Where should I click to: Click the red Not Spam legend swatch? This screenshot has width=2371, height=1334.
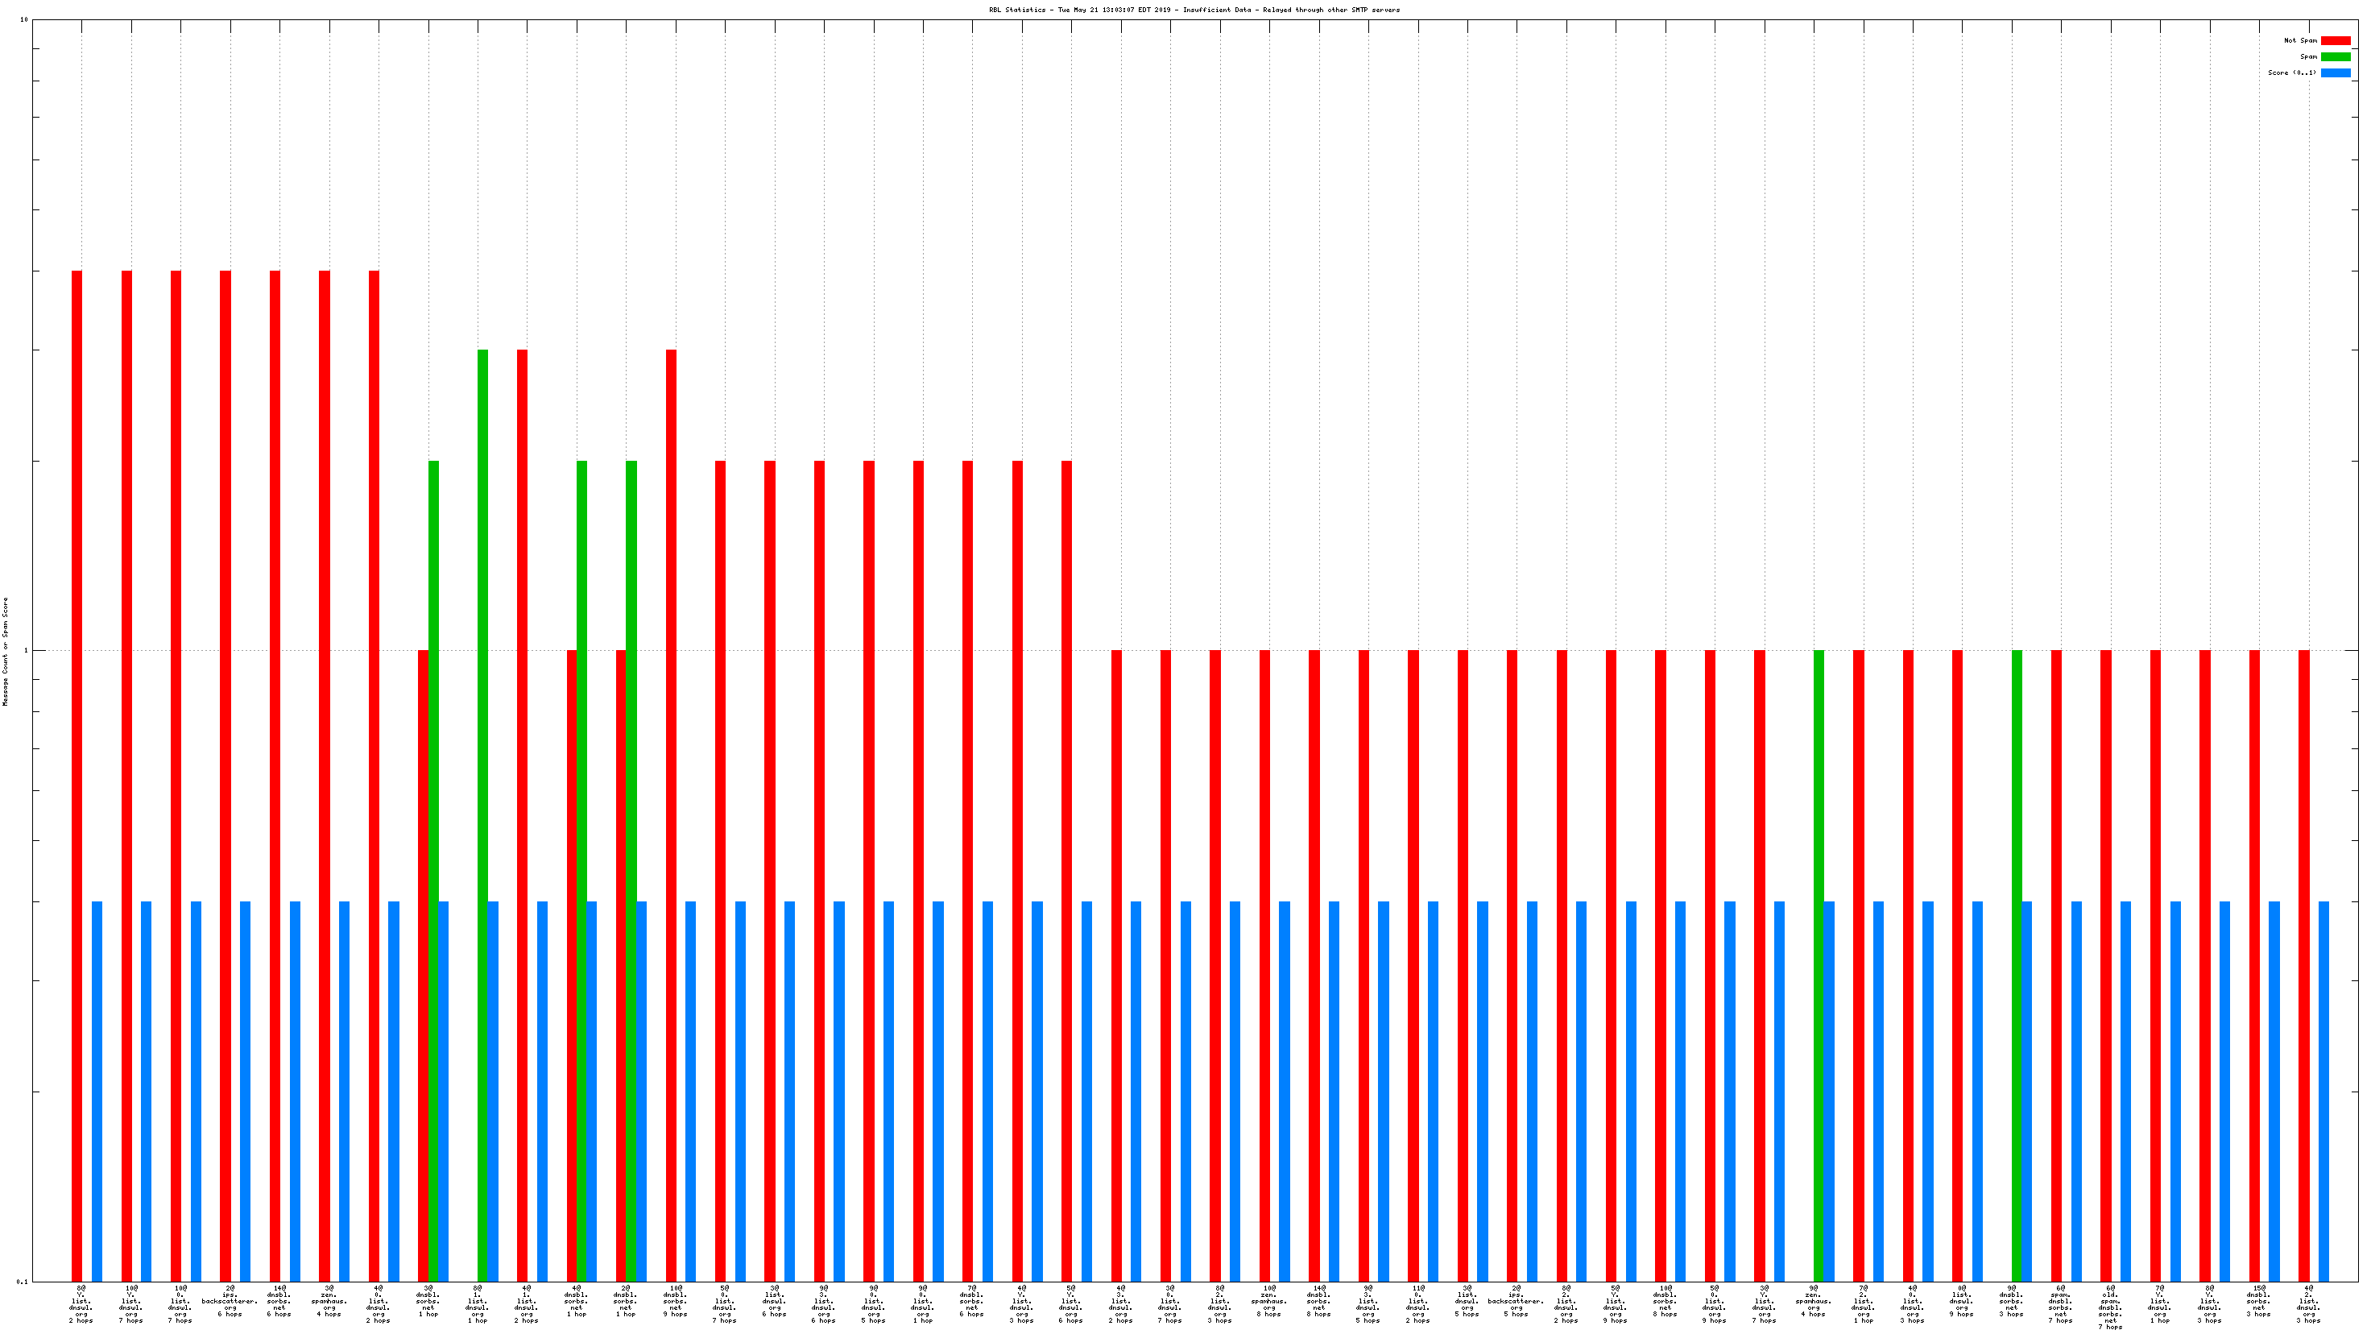[2335, 40]
